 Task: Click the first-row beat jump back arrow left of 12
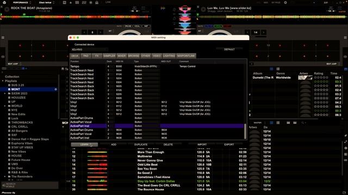click(257, 45)
